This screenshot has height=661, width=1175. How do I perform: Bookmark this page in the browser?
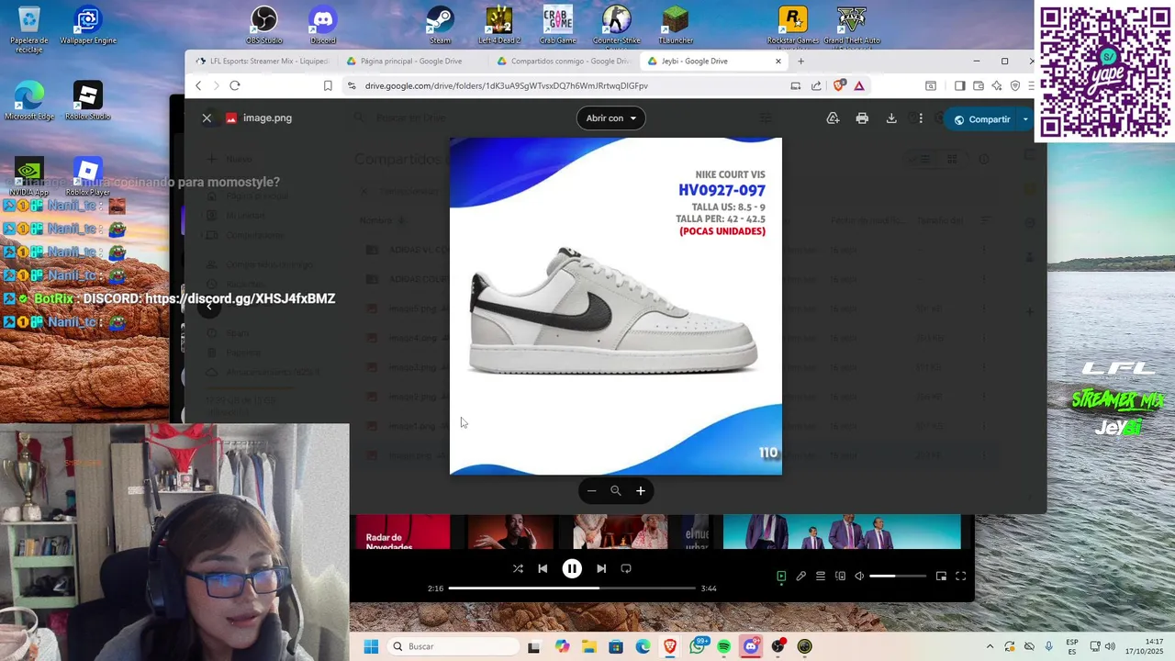point(328,85)
